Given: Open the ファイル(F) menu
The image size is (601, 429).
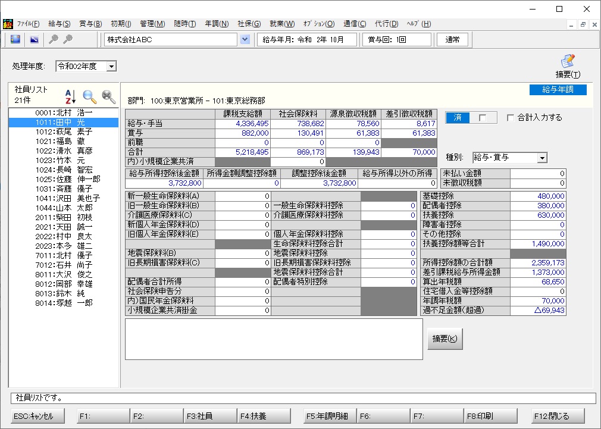Looking at the screenshot, I should (x=28, y=24).
